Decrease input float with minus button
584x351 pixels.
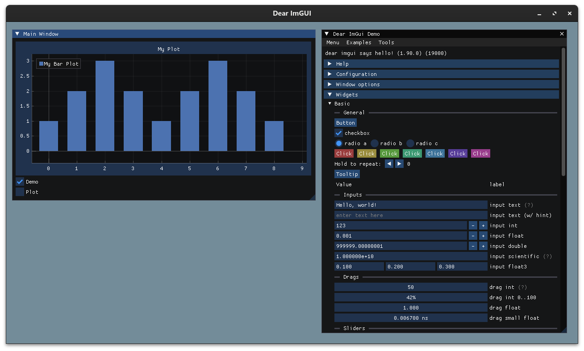click(x=473, y=236)
